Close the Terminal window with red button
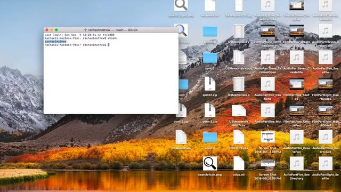 pos(47,30)
